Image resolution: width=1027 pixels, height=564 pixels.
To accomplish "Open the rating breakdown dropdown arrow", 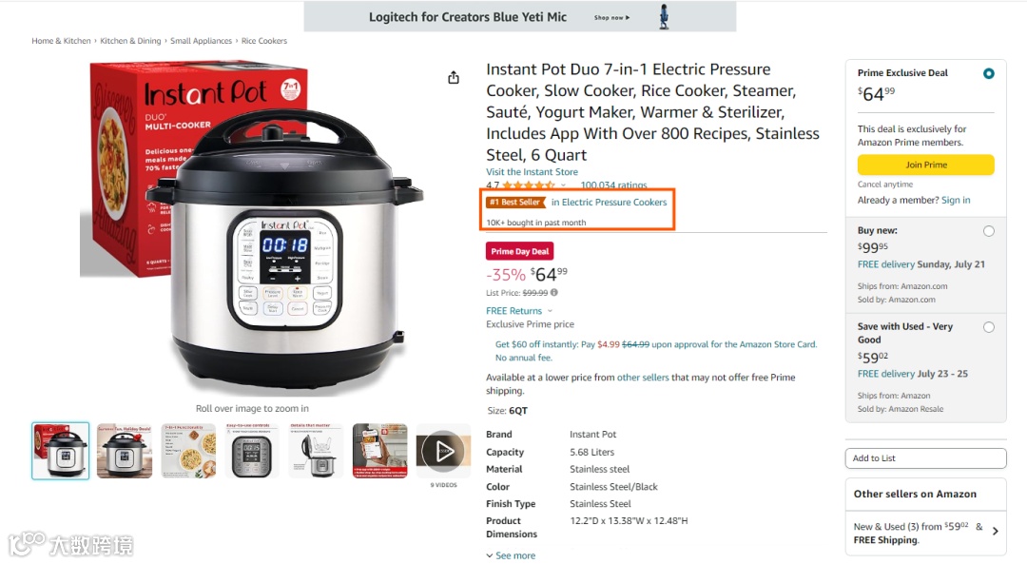I will pos(563,186).
